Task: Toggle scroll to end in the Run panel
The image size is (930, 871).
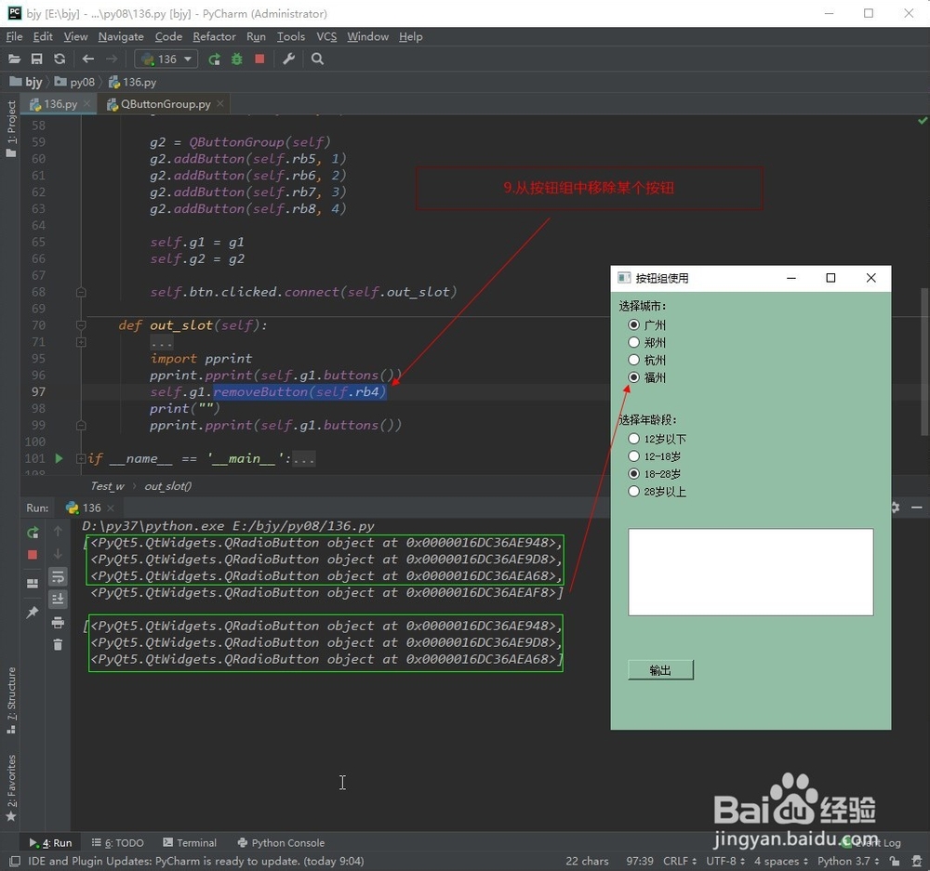Action: tap(58, 599)
